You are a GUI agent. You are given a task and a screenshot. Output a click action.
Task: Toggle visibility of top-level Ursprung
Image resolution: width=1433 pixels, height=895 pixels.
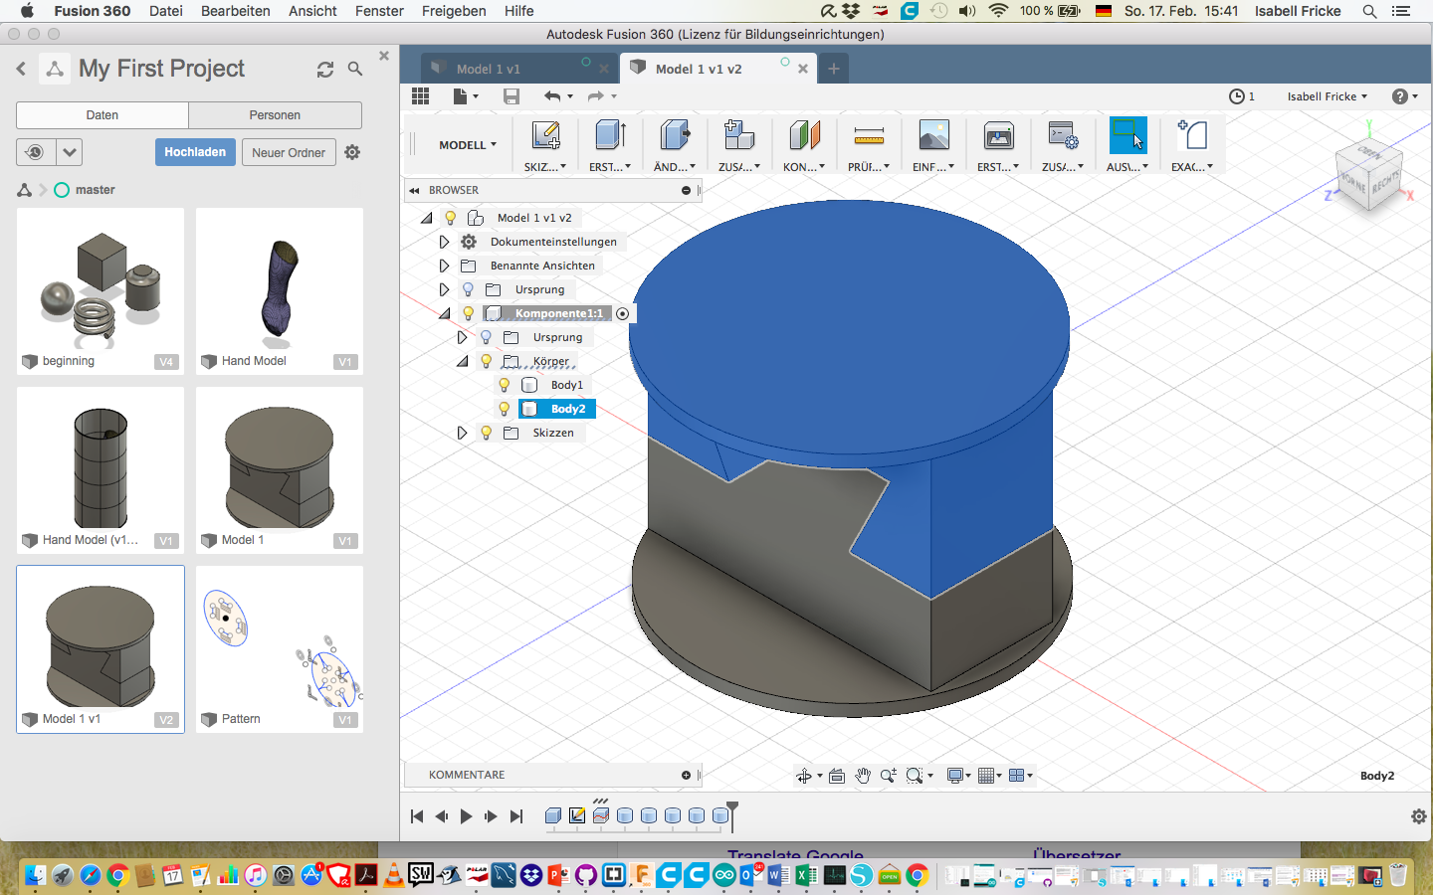pyautogui.click(x=469, y=289)
